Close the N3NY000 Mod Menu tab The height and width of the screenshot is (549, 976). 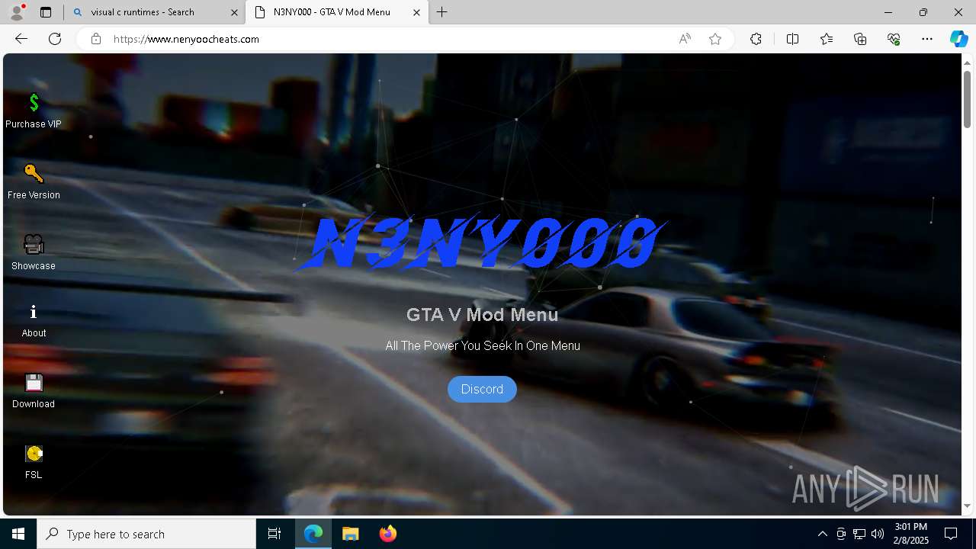(416, 12)
